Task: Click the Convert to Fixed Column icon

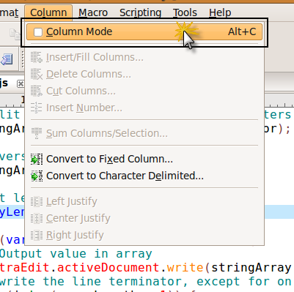Action: pos(37,160)
